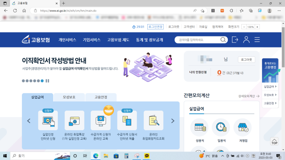Select 일용직 calculation icon
Viewport: 285px width, 160px height.
221,127
